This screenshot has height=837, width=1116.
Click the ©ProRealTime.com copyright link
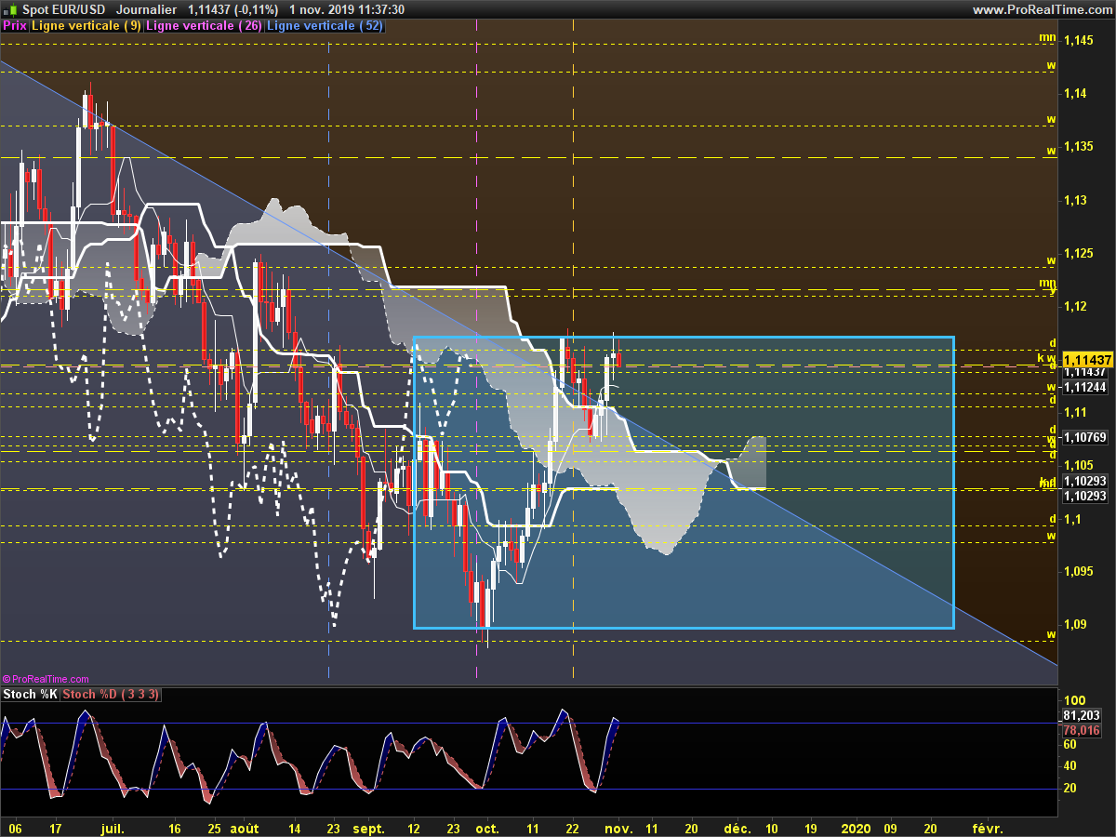click(x=46, y=680)
